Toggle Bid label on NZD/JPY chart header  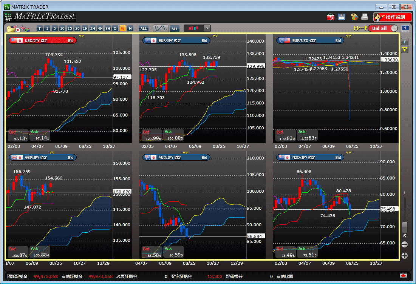338,157
